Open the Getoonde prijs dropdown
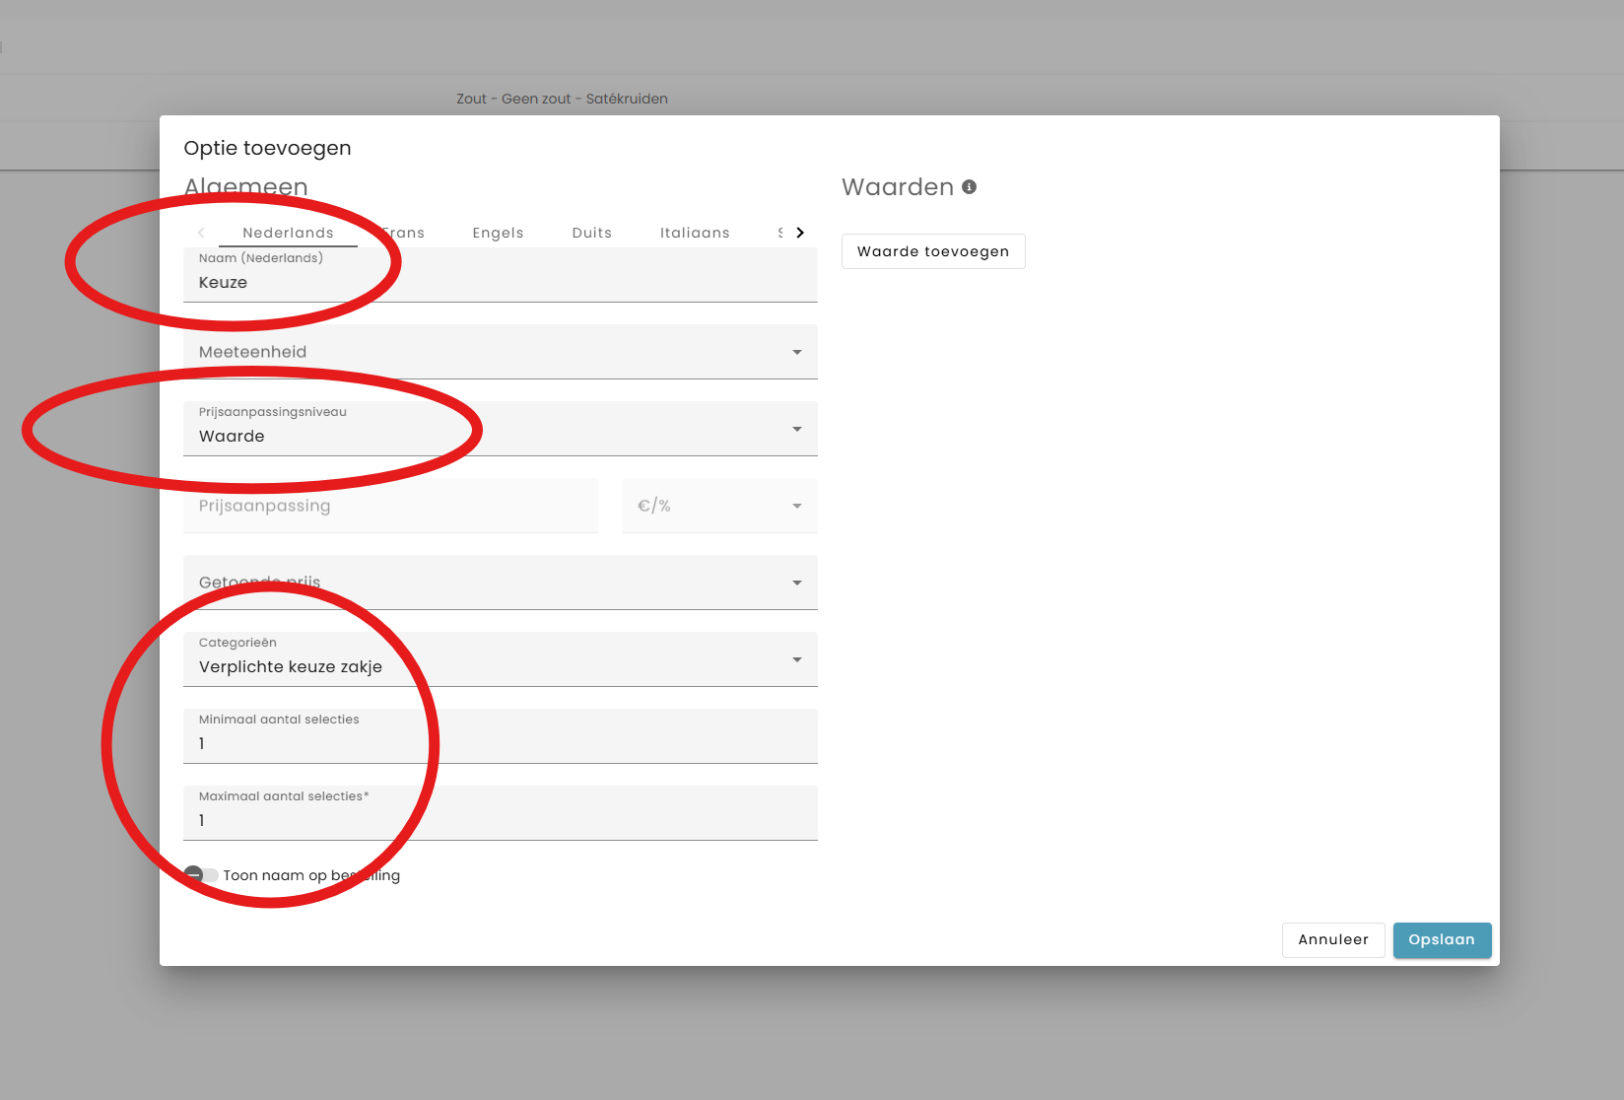This screenshot has height=1100, width=1624. (x=500, y=583)
